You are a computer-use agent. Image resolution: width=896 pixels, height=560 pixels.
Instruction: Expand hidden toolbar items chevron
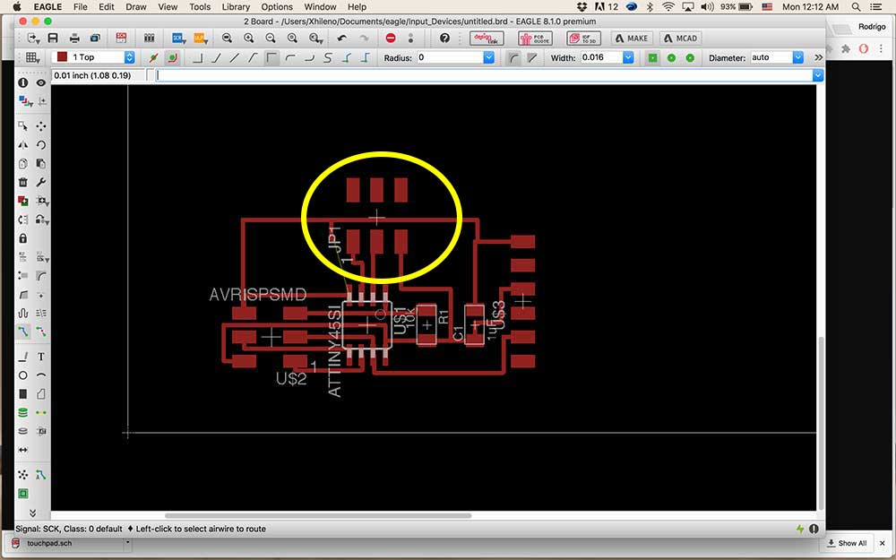(818, 57)
